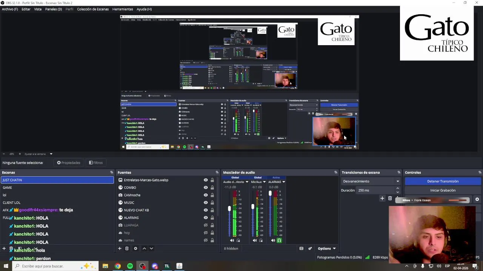Undock the Controles panel
The image size is (483, 271).
[x=480, y=172]
